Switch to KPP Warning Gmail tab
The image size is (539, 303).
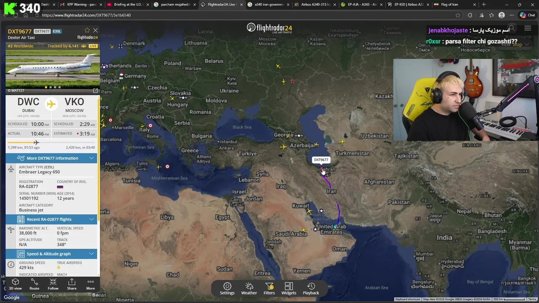tap(82, 5)
